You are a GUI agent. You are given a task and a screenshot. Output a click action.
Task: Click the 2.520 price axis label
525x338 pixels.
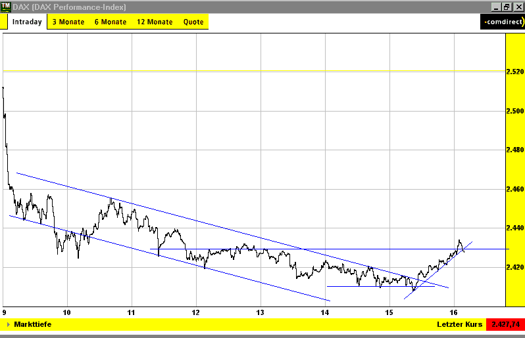pos(515,72)
